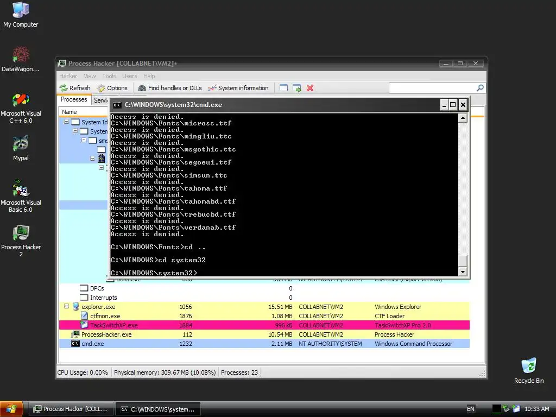
Task: Open Find handles or DLLs
Action: pos(170,88)
